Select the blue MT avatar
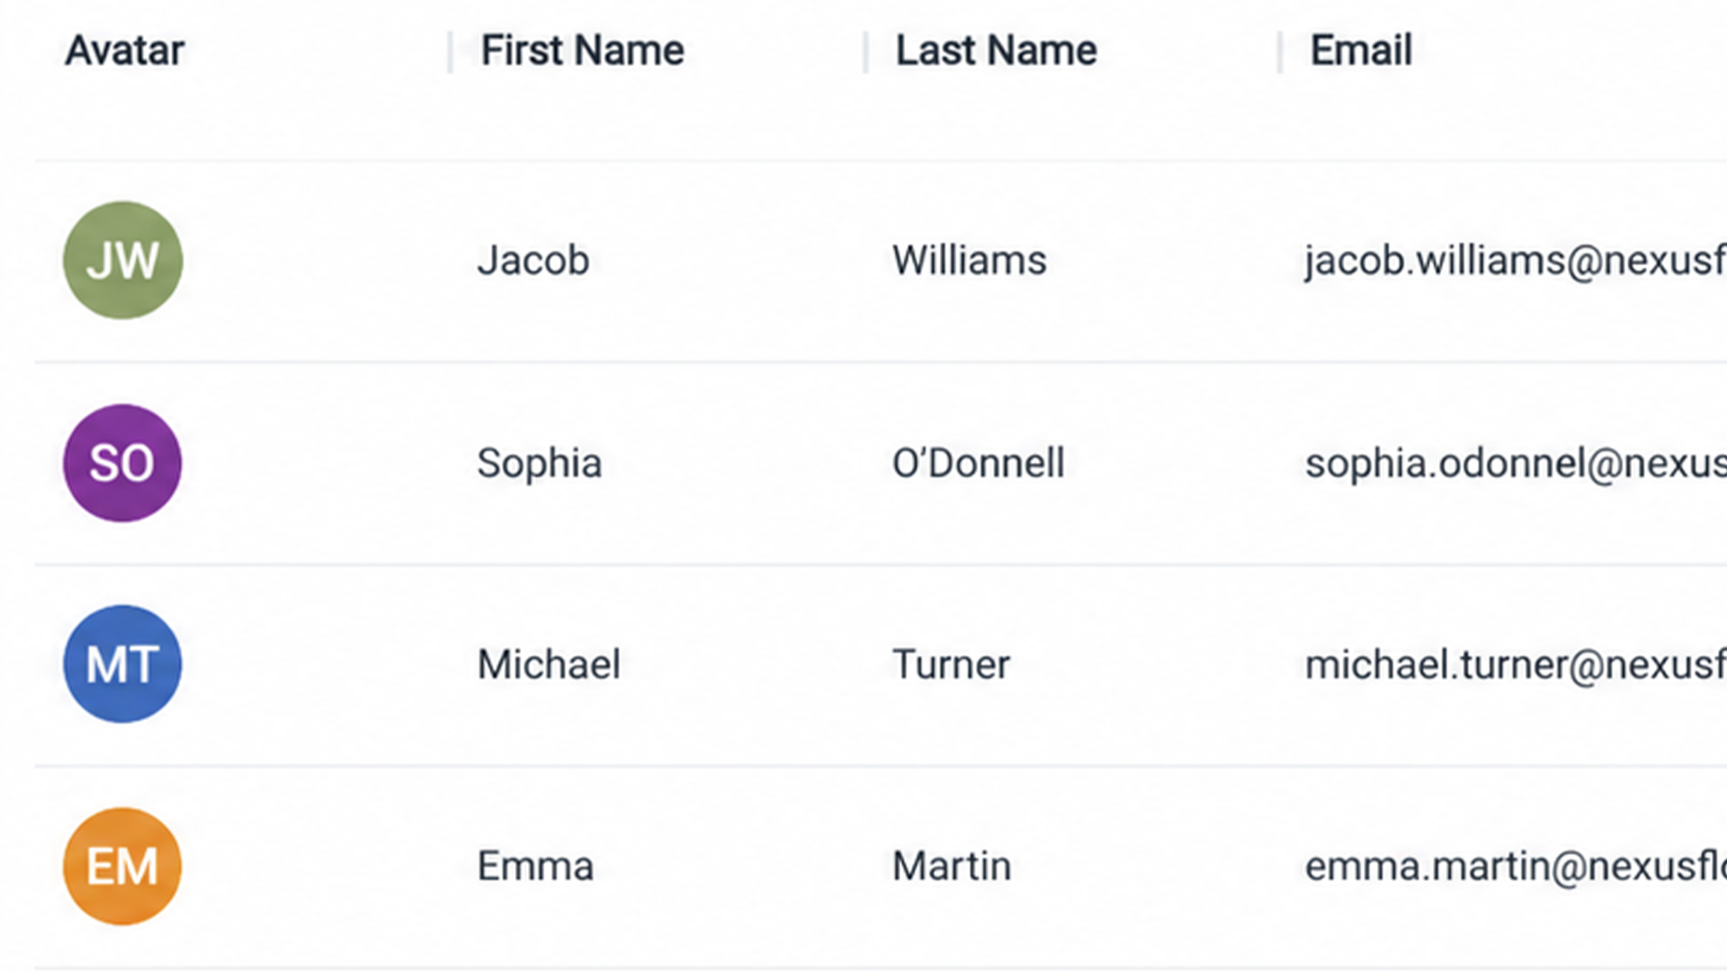The width and height of the screenshot is (1727, 971). pyautogui.click(x=122, y=664)
